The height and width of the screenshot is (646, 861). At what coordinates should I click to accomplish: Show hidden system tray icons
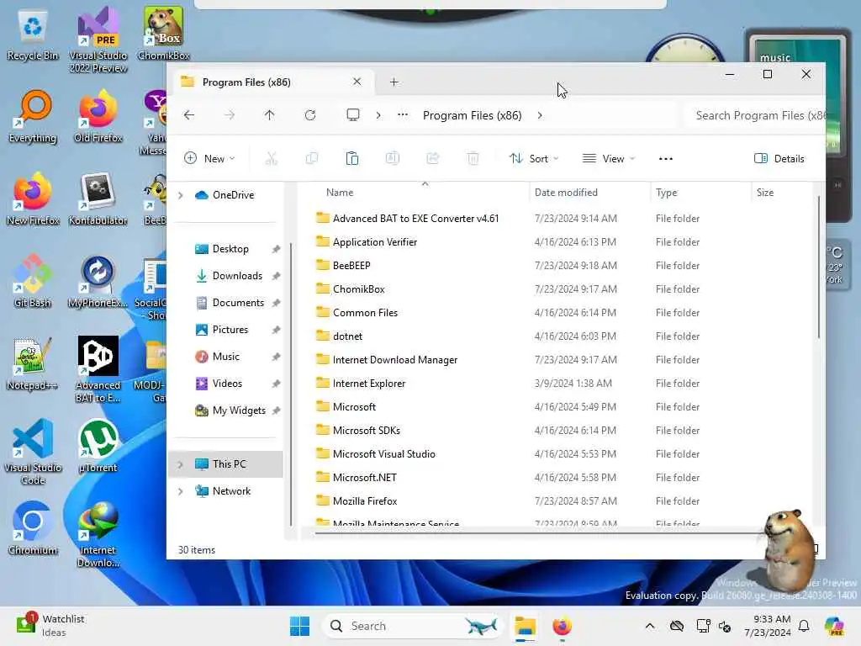[x=650, y=626]
